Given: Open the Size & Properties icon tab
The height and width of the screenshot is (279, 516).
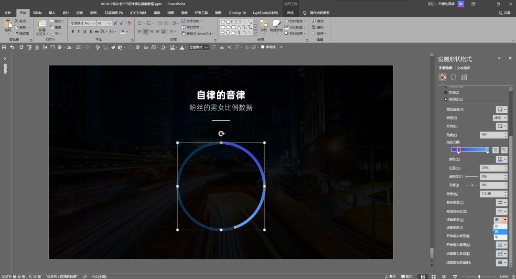Looking at the screenshot, I should coord(464,77).
